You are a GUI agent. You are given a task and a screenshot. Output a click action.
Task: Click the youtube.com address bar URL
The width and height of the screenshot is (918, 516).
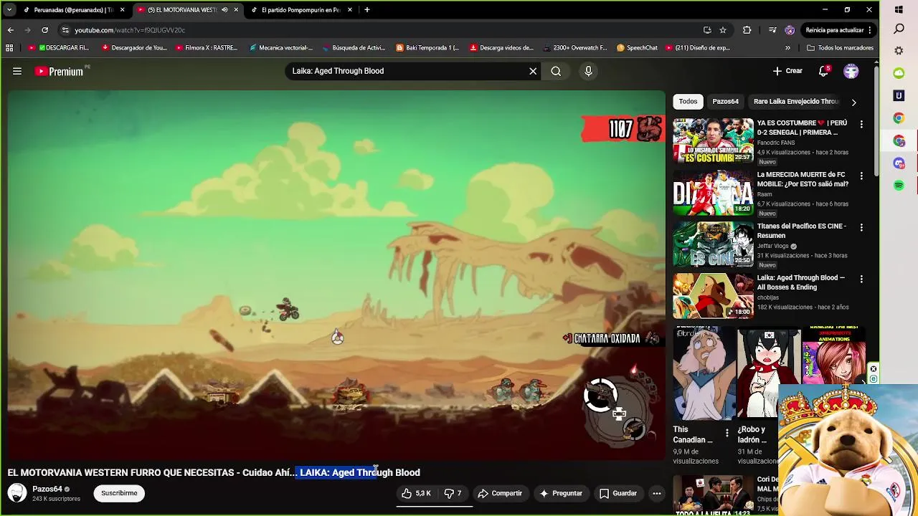tap(130, 30)
